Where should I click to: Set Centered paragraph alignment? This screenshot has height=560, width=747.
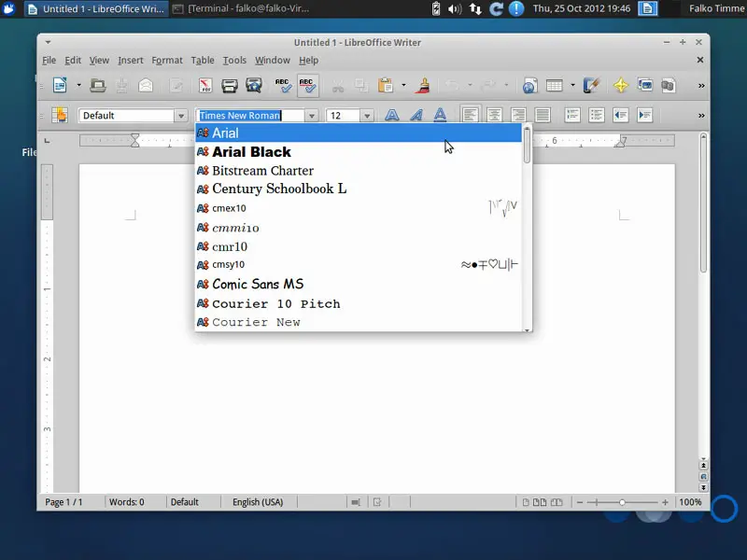pos(494,115)
